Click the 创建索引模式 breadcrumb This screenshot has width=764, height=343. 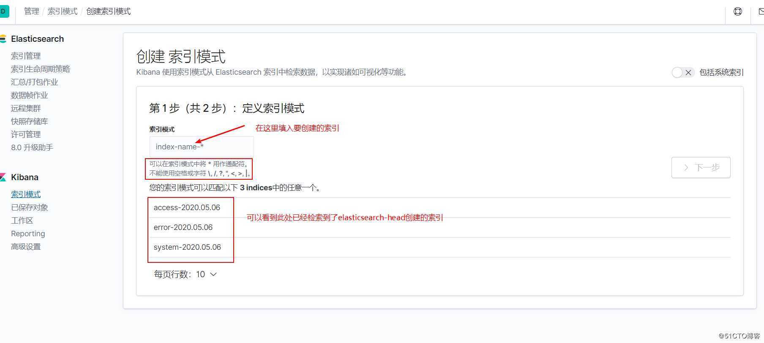pos(109,11)
